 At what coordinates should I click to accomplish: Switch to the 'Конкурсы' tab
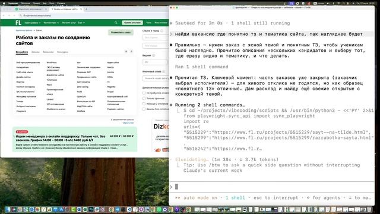coord(62,52)
